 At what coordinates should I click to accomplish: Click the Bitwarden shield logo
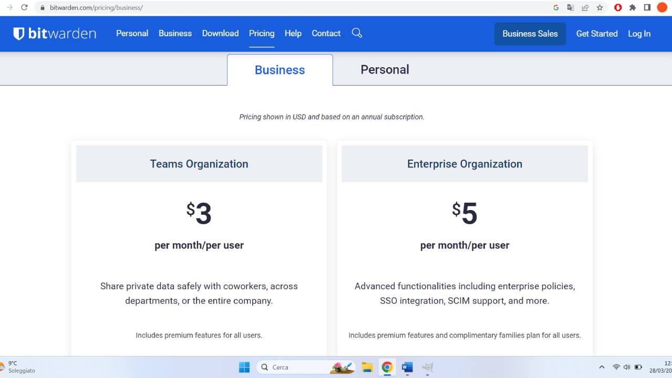point(19,34)
